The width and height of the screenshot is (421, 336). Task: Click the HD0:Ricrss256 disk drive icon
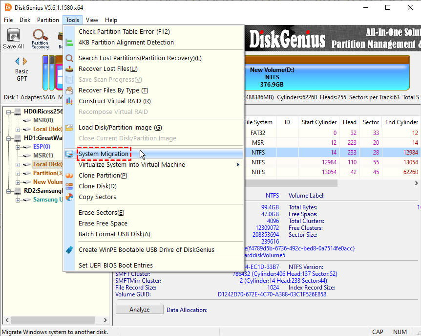pyautogui.click(x=18, y=112)
